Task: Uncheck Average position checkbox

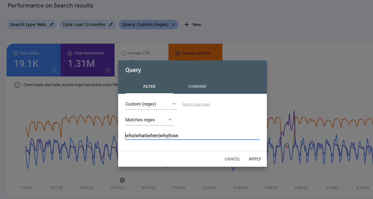Action: pos(178,53)
